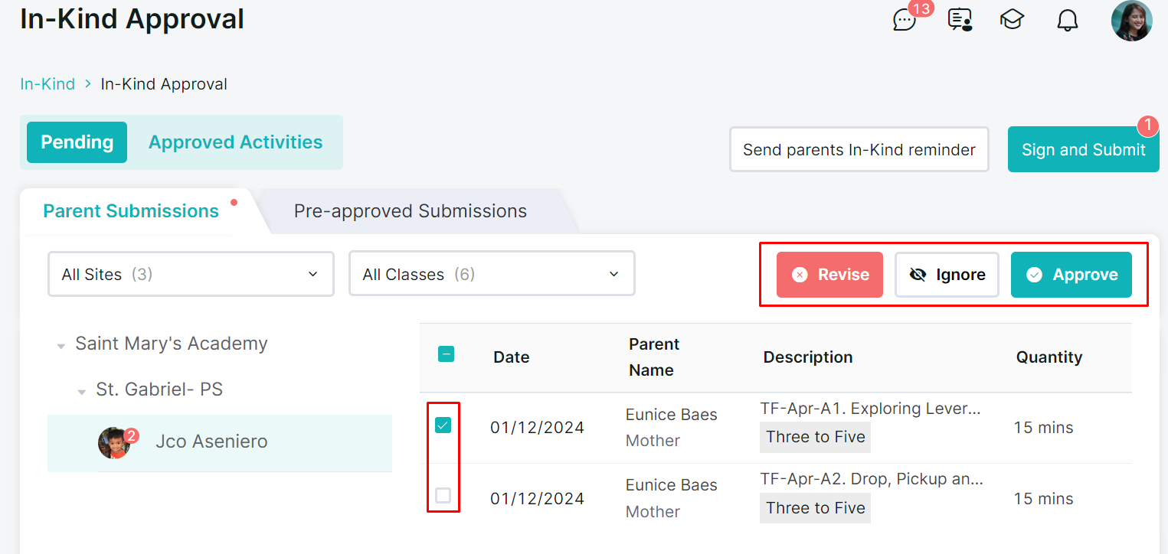The image size is (1168, 554).
Task: Select the Pre-approved Submissions tab
Action: [411, 211]
